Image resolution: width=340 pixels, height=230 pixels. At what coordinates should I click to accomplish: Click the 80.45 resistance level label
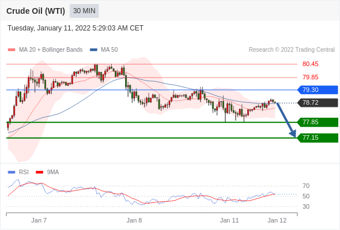(x=310, y=64)
